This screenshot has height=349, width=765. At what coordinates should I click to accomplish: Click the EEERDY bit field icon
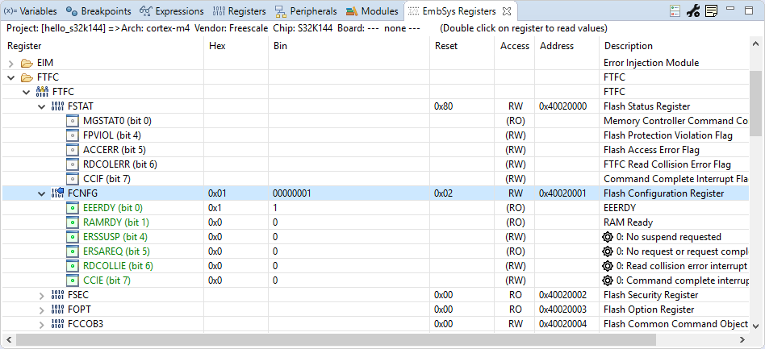point(72,208)
